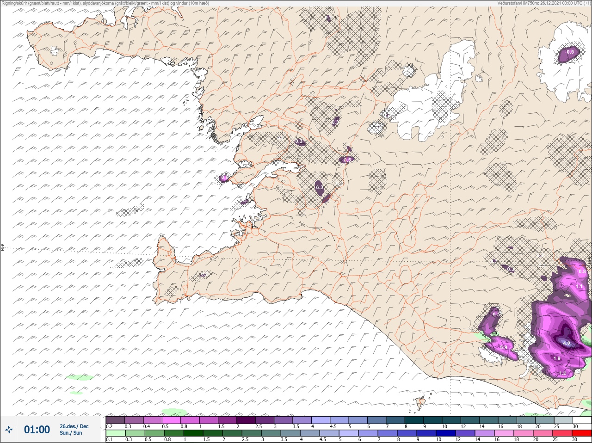The image size is (592, 443).
Task: Click the darkest green swatch between 1 and 1.5
Action: click(x=194, y=433)
